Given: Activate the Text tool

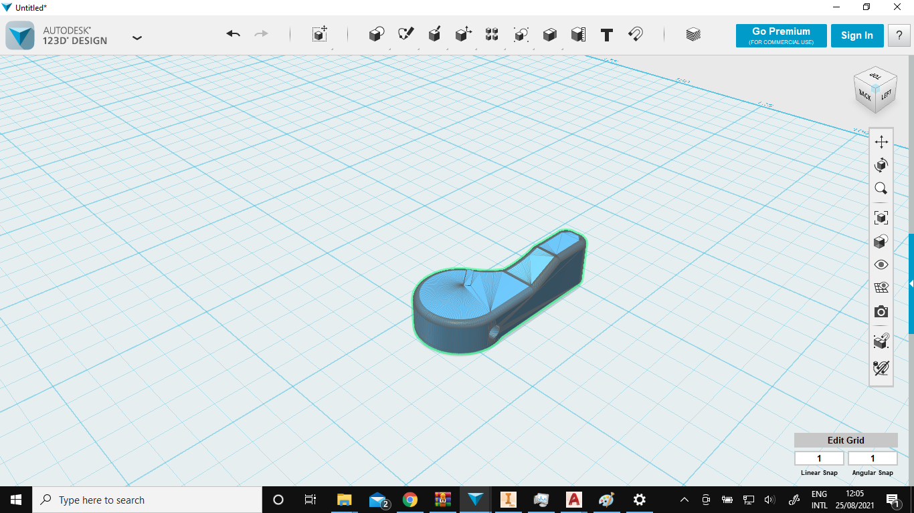Looking at the screenshot, I should (607, 35).
